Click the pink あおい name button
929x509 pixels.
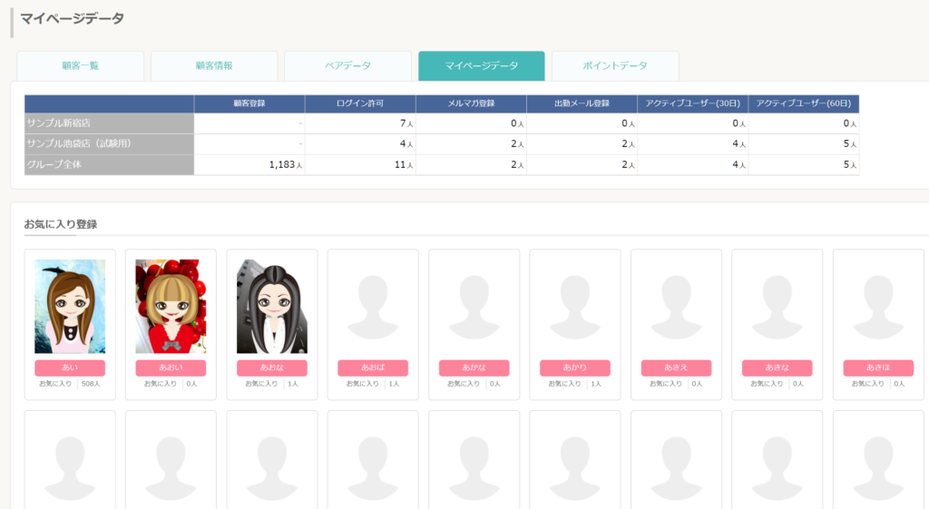171,368
